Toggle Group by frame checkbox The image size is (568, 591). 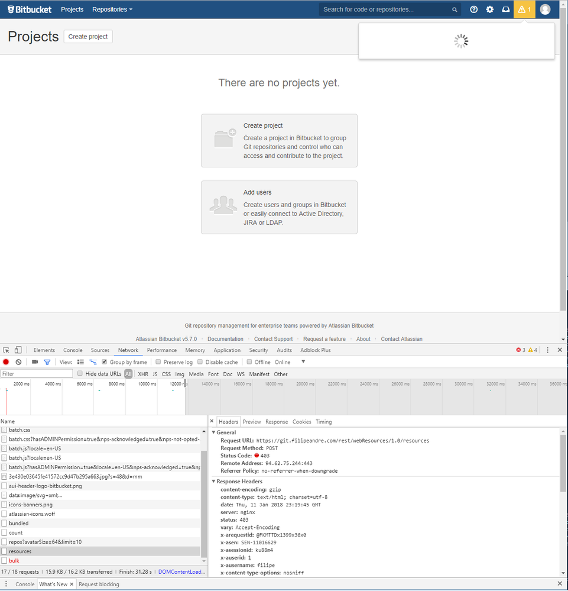[105, 362]
